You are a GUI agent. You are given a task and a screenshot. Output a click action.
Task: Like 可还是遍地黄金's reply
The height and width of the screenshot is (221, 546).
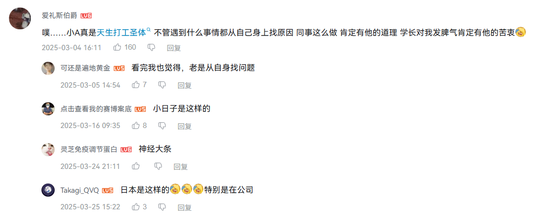point(136,85)
